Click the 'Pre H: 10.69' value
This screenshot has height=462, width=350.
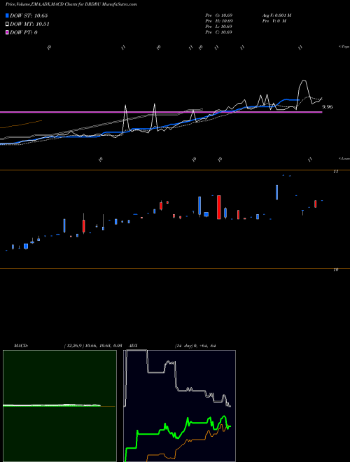click(x=219, y=21)
